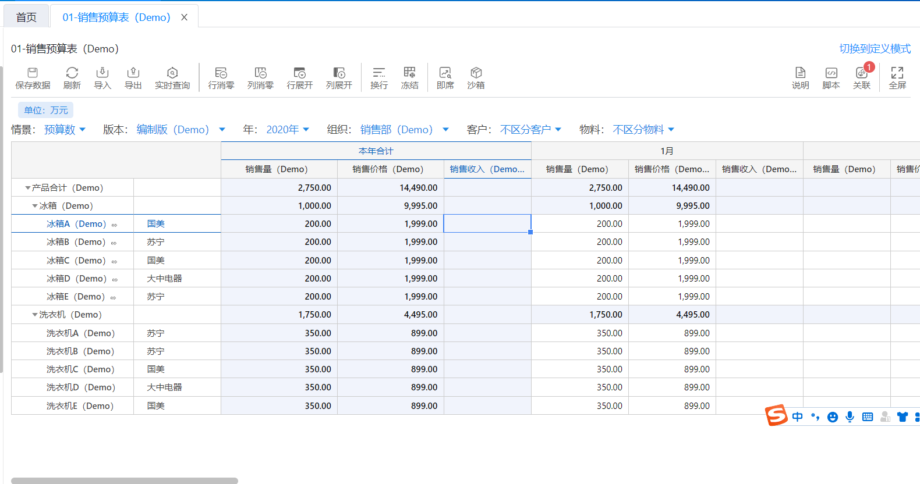Click the horizontal scrollbar at bottom

(125, 481)
